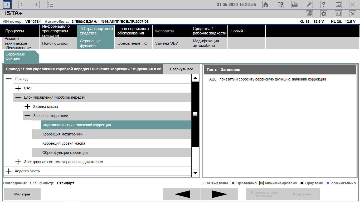360x202 pixels.
Task: Open the gear configuration icon
Action: pos(324,14)
